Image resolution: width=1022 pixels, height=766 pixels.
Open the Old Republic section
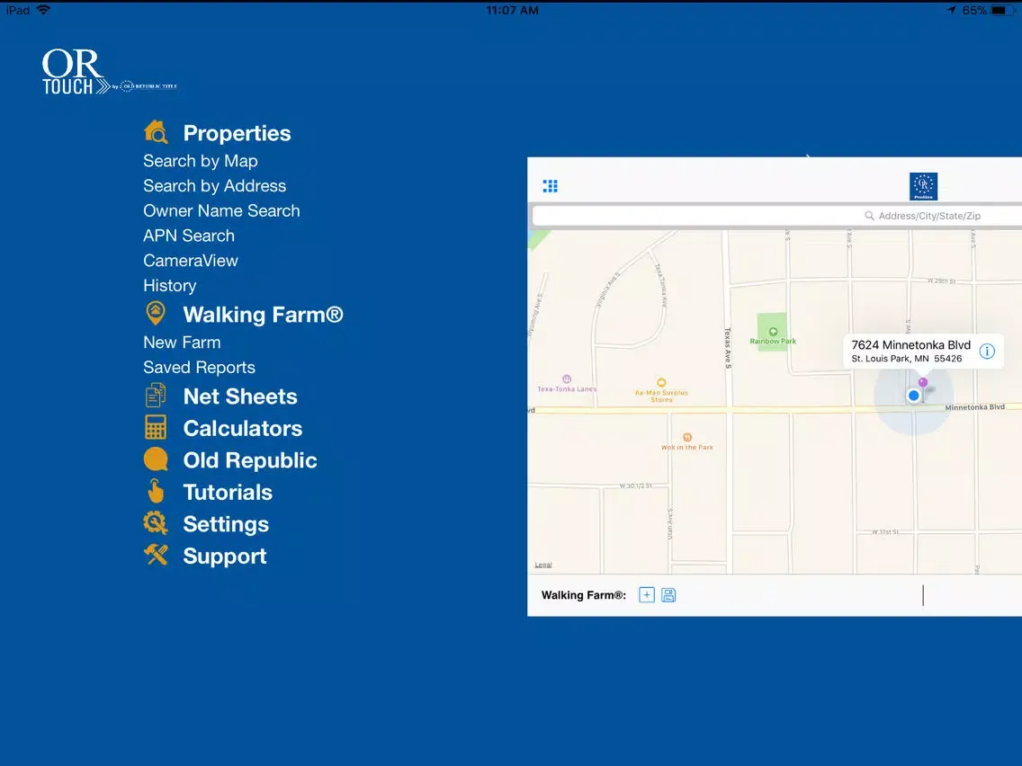[x=249, y=459]
